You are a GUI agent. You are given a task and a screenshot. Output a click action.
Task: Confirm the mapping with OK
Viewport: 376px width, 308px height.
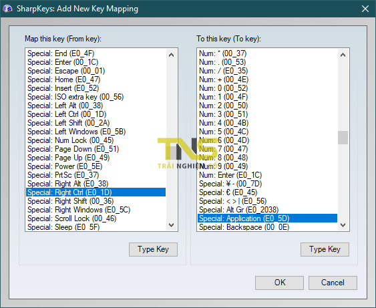[279, 283]
